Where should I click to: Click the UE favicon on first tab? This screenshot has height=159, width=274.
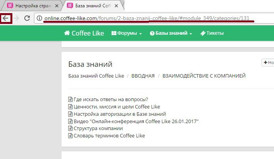[10, 5]
